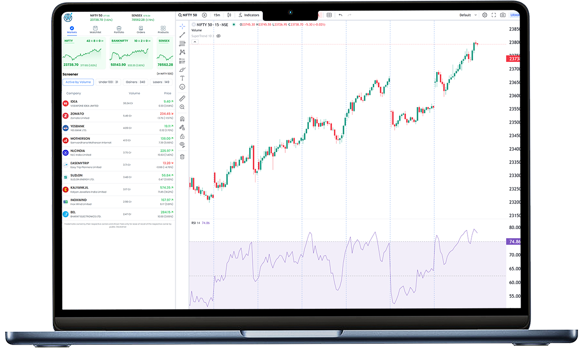Filter screener by Gainers
584x357 pixels.
pos(136,82)
